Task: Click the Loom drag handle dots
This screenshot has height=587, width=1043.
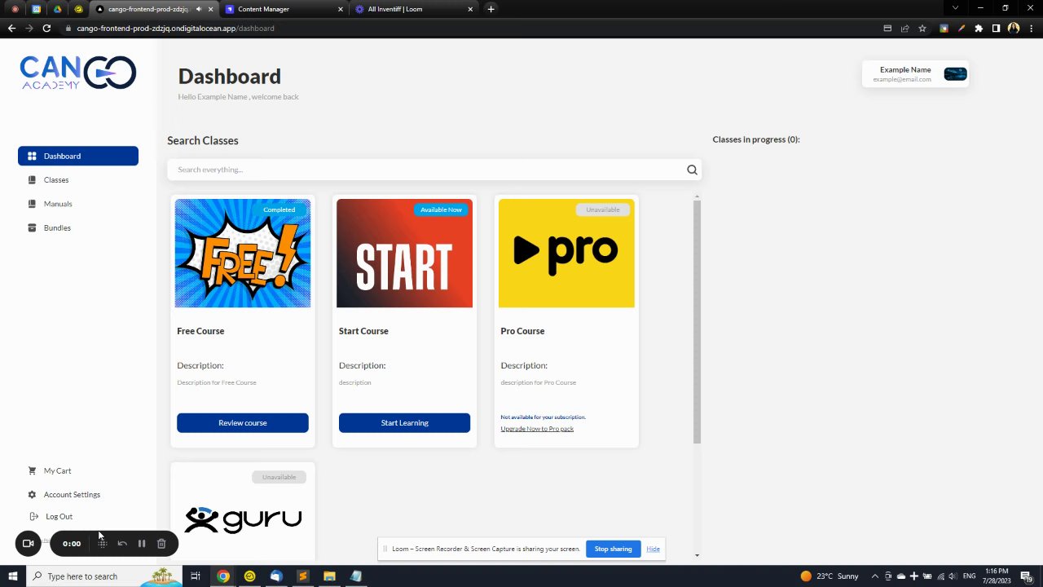Action: pyautogui.click(x=103, y=543)
